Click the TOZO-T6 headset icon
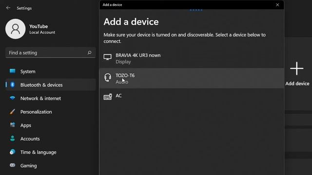The image size is (312, 175). (108, 77)
